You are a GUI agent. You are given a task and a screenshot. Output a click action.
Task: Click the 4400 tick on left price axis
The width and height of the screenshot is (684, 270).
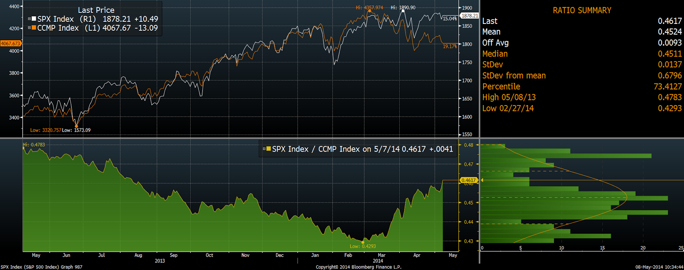pyautogui.click(x=14, y=6)
